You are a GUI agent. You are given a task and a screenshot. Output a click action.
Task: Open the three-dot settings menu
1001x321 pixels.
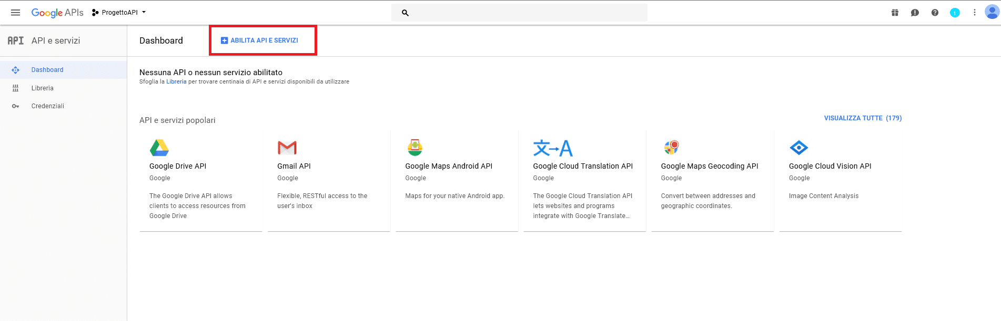(x=975, y=13)
